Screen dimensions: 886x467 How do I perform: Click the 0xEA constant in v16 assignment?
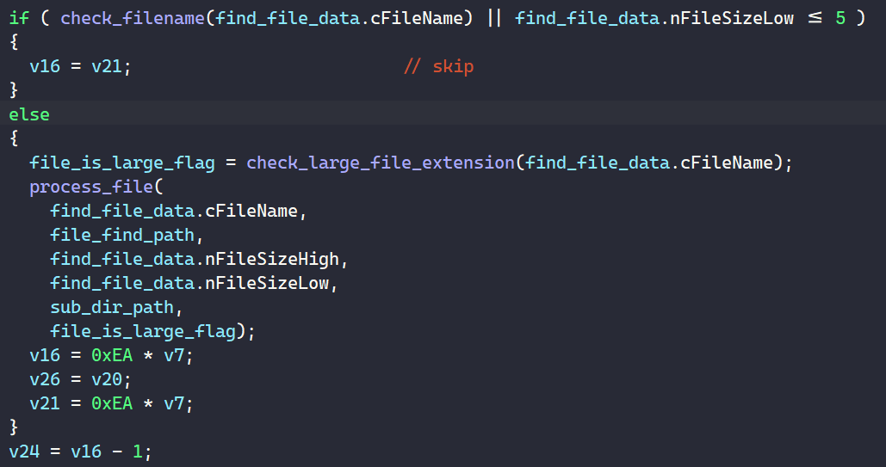pos(112,355)
